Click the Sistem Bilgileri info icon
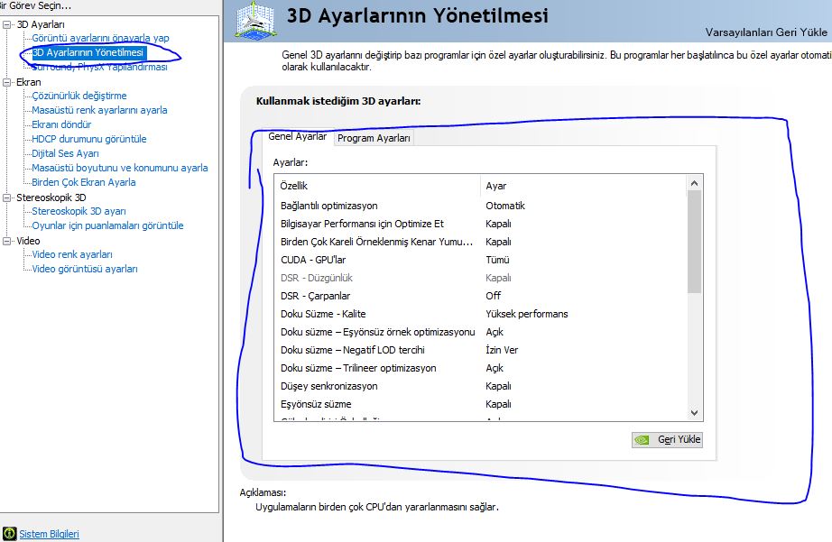This screenshot has width=832, height=542. (9, 534)
